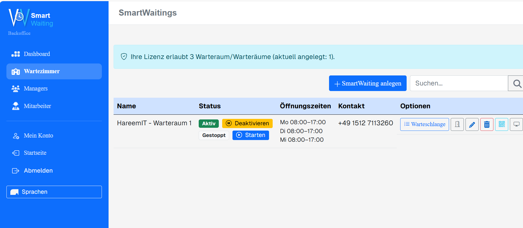This screenshot has height=228, width=523.
Task: Click the Status column header
Action: tap(210, 106)
